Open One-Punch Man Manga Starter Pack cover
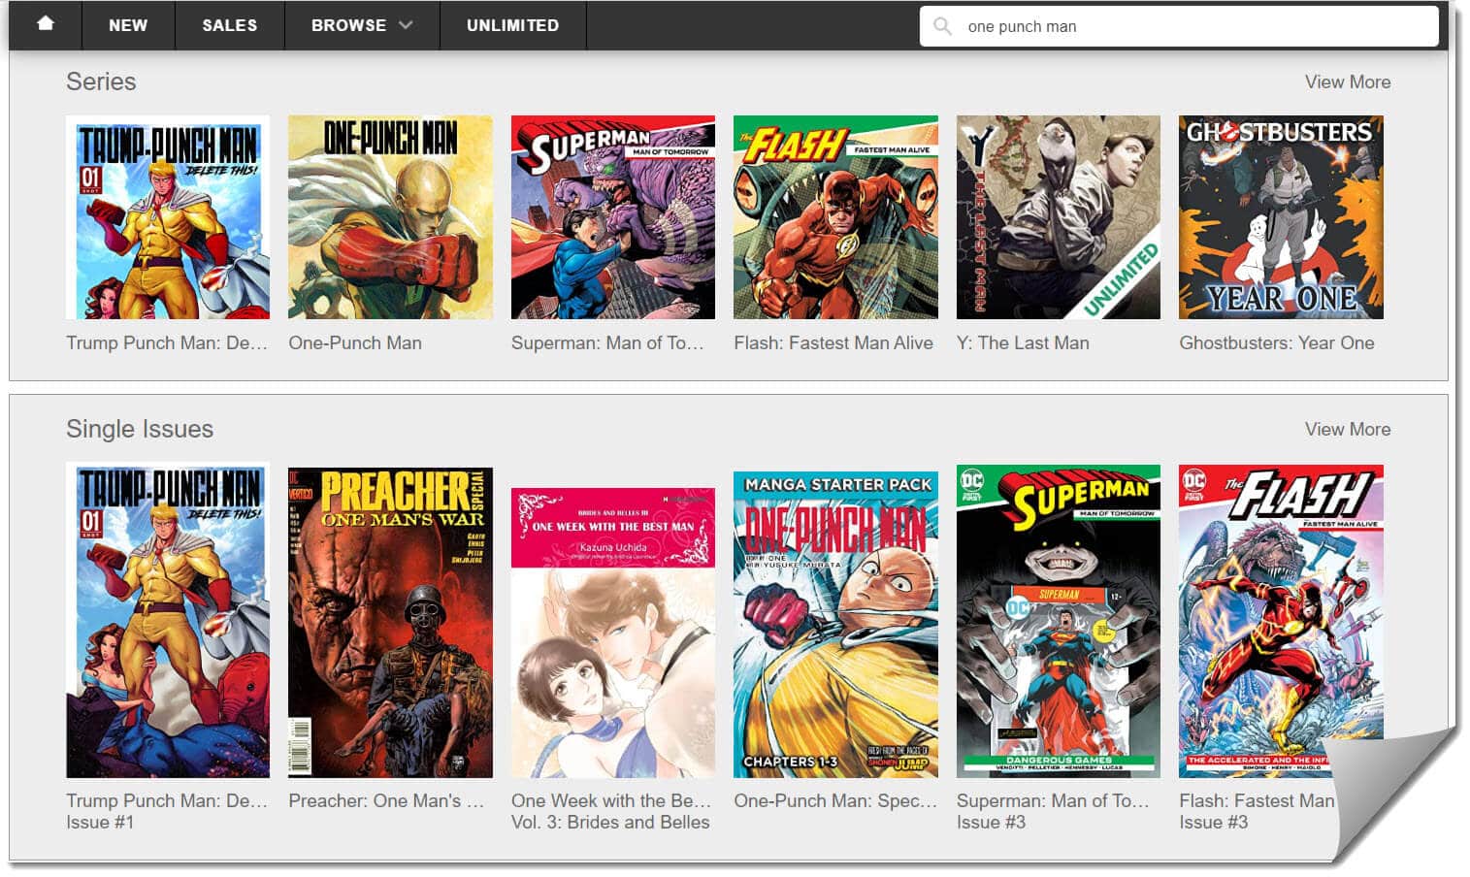This screenshot has width=1470, height=877. tap(835, 625)
